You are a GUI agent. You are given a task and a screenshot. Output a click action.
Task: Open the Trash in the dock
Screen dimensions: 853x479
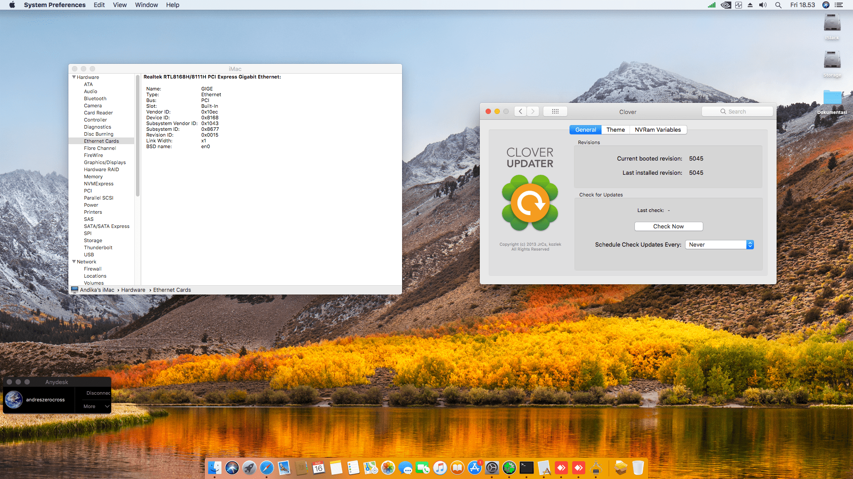[638, 467]
